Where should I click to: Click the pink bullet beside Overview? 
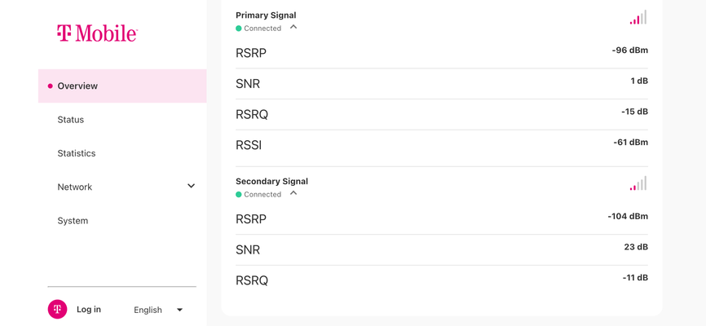[50, 86]
